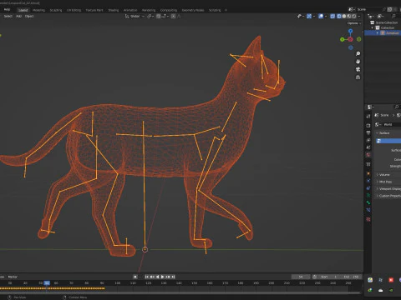Jump to the timeline end frame
This screenshot has height=300, width=401.
click(173, 277)
